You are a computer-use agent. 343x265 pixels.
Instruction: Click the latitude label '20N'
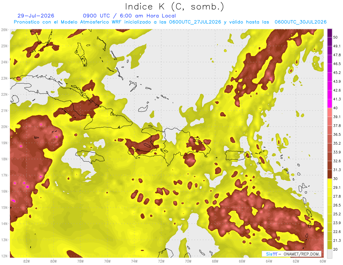4,127
